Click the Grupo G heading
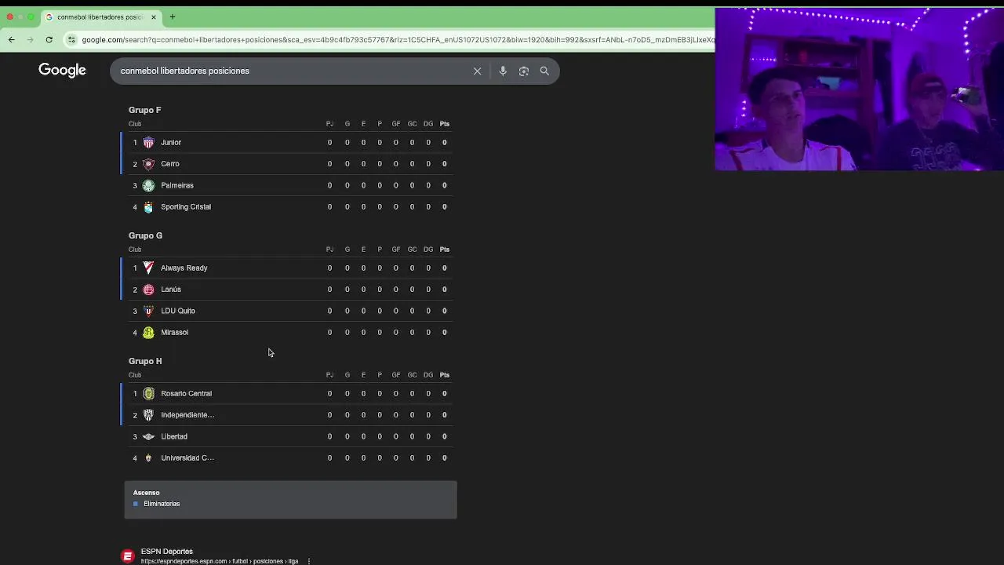The height and width of the screenshot is (565, 1004). coord(146,235)
